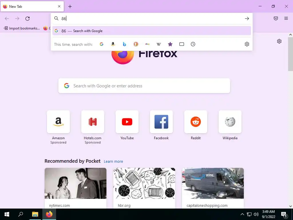Focus the Search with Google page box
Viewport: 293px width, 220px height.
point(144,86)
